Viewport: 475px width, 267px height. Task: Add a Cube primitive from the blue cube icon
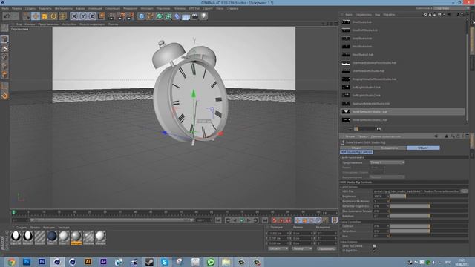(142, 16)
